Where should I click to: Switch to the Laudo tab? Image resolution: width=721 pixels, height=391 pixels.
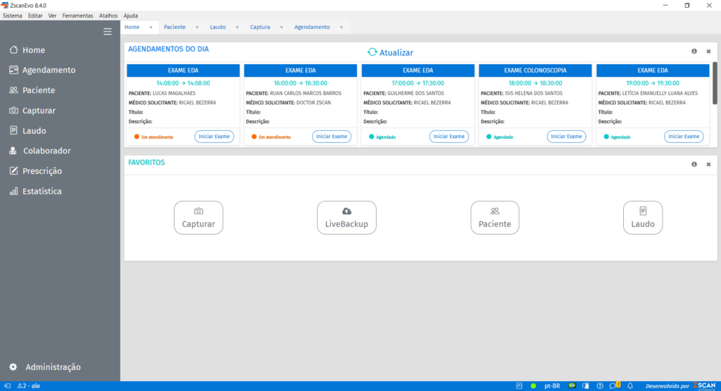[x=218, y=27]
